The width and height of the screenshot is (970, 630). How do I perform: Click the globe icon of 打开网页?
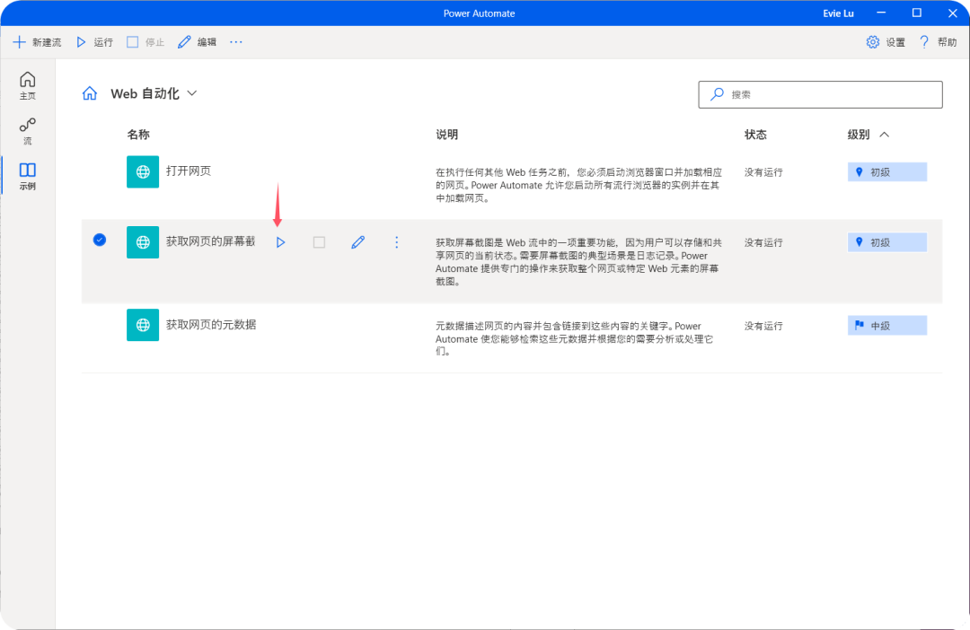click(143, 171)
